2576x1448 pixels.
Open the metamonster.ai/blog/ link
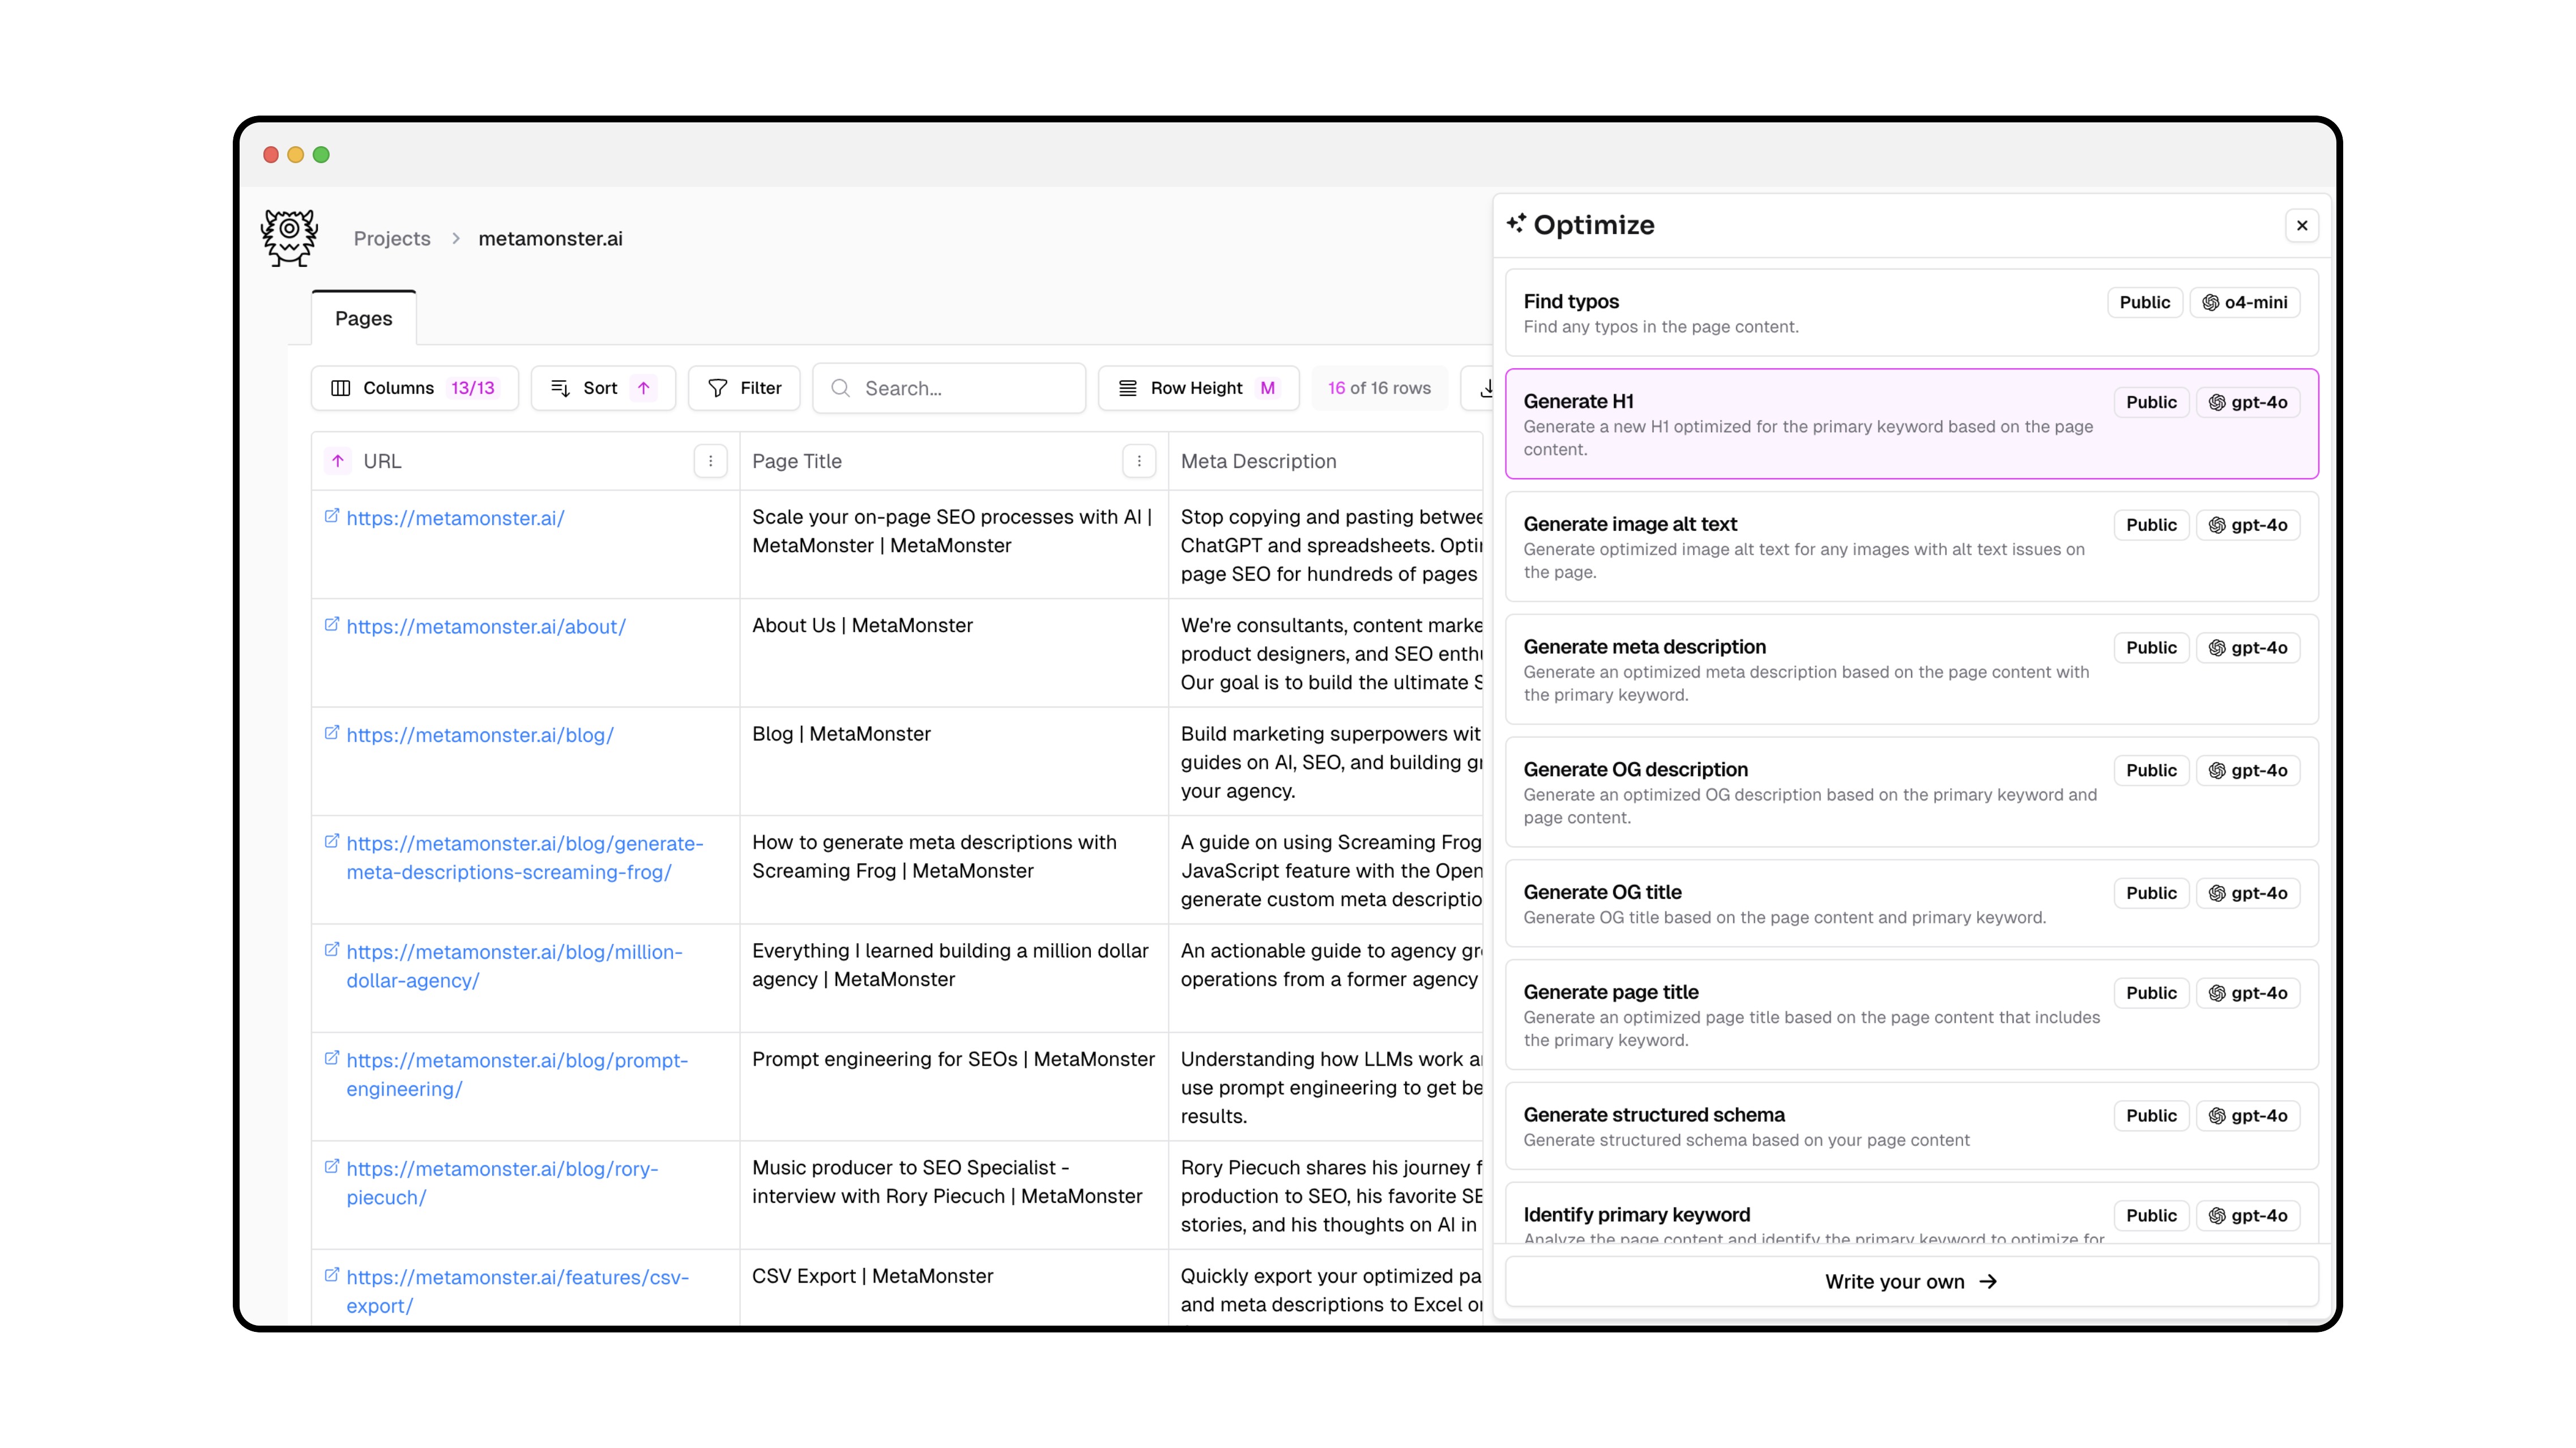480,735
